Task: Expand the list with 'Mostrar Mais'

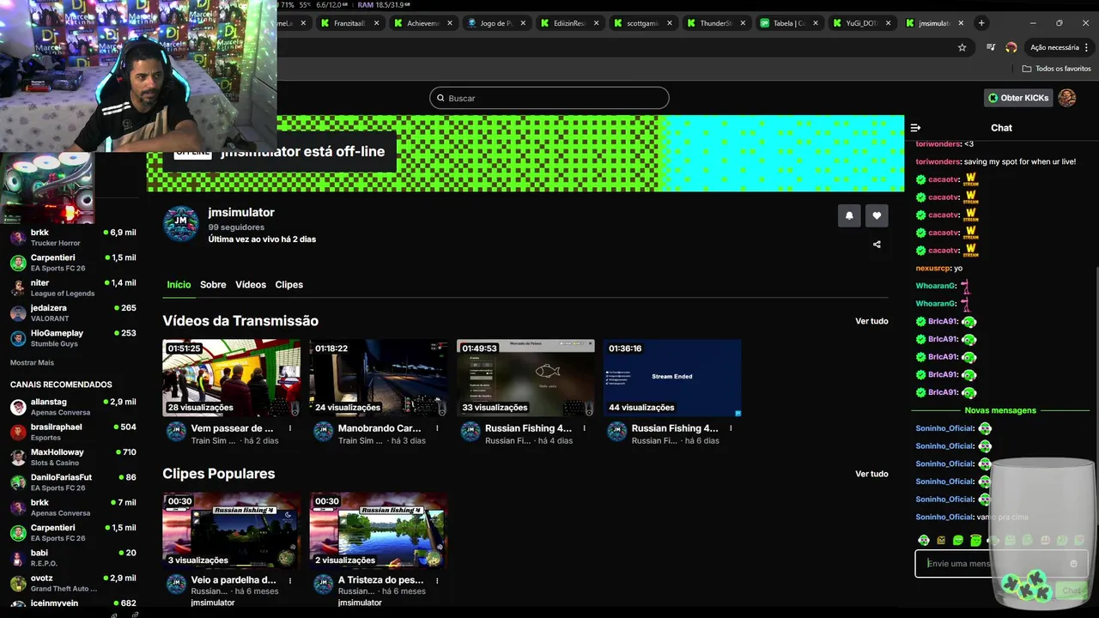Action: (32, 362)
